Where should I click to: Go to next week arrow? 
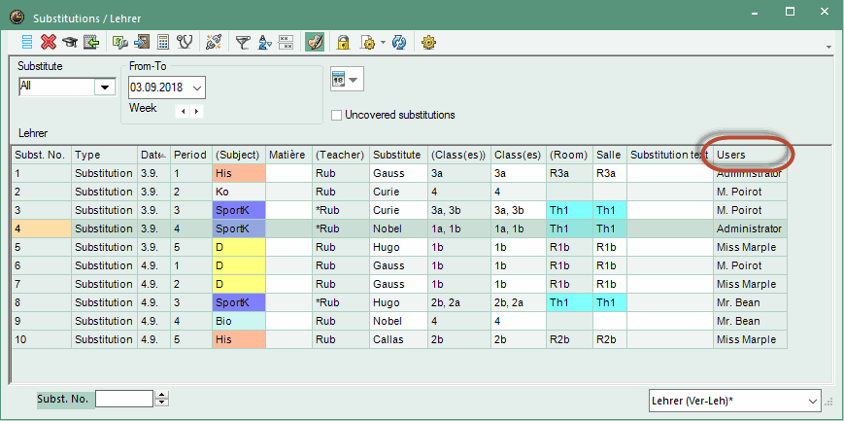coord(197,111)
